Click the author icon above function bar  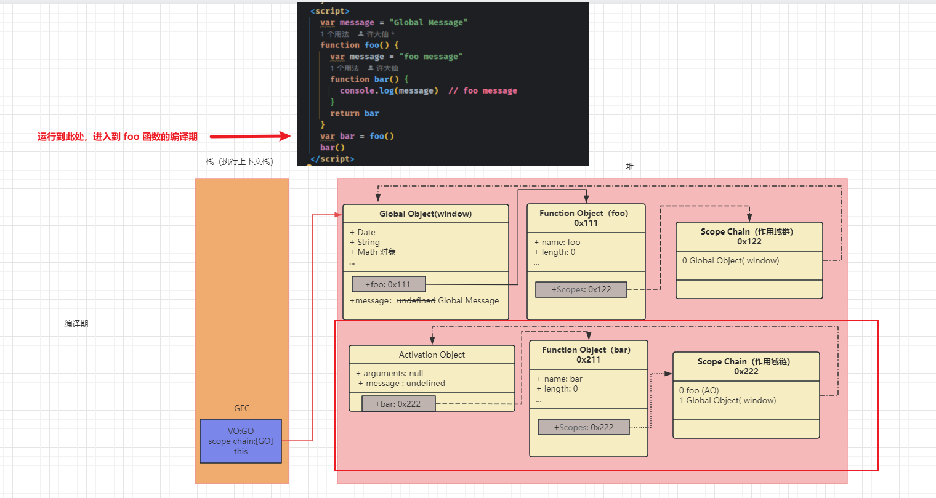click(x=371, y=68)
